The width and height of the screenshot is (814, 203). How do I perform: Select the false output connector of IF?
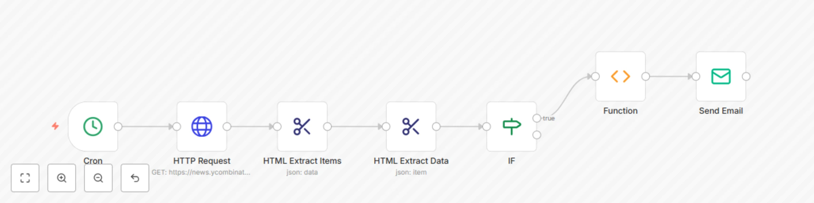pos(536,135)
